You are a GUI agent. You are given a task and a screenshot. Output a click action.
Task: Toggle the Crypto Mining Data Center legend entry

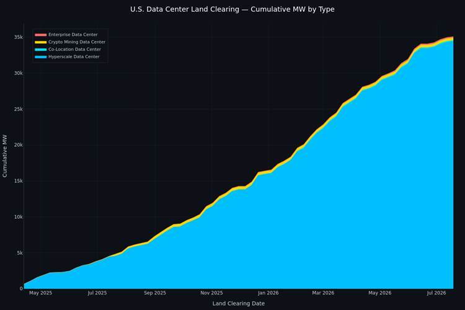[x=70, y=42]
